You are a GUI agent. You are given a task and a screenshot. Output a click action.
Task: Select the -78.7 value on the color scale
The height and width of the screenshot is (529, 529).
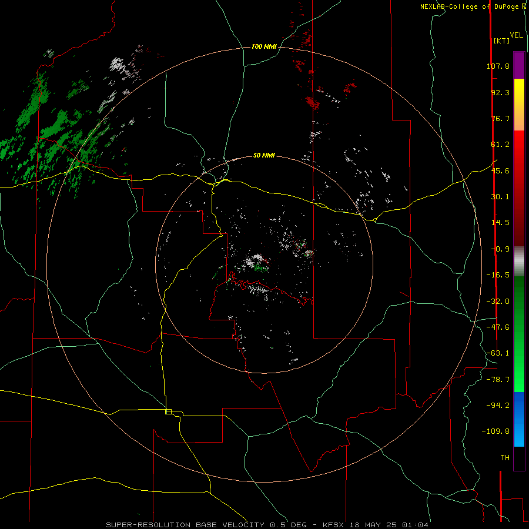click(498, 380)
